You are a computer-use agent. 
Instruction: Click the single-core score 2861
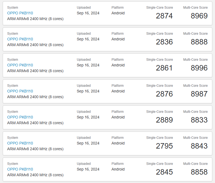click(164, 68)
